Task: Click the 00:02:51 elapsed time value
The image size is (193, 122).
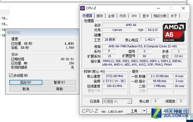Action: click(x=67, y=59)
